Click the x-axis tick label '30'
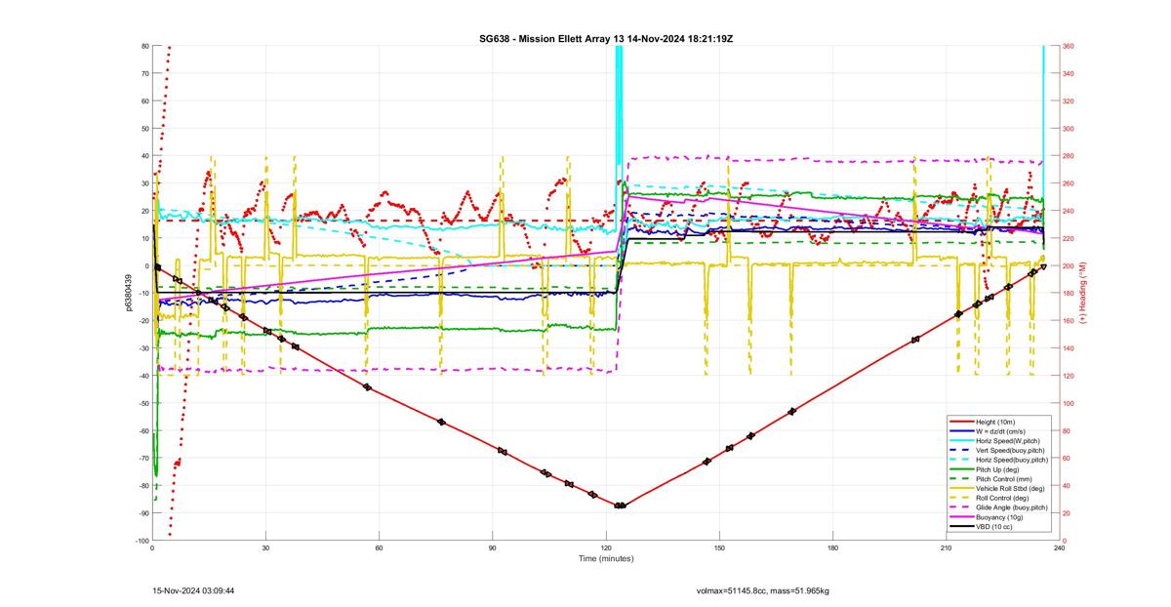1171x607 pixels. coord(265,548)
